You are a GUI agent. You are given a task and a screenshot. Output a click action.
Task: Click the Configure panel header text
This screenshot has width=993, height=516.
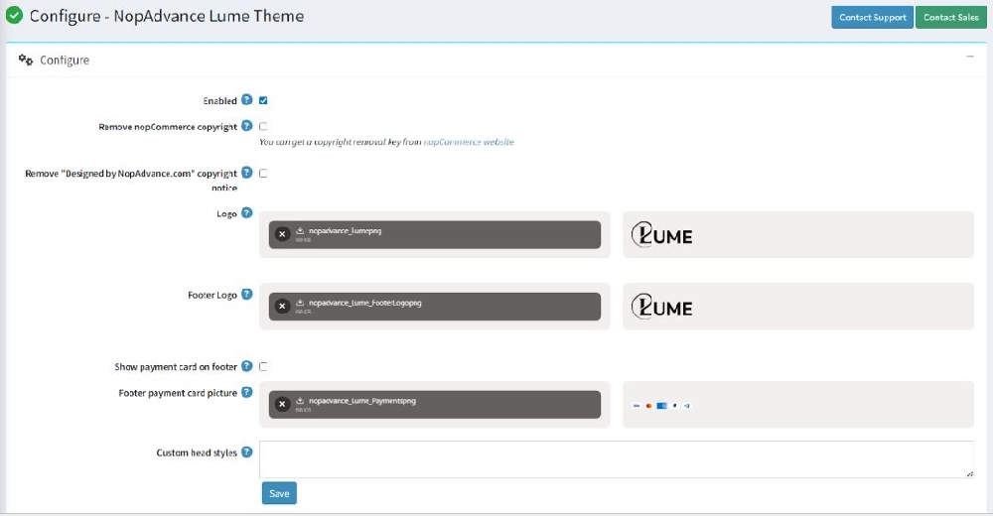(x=65, y=61)
